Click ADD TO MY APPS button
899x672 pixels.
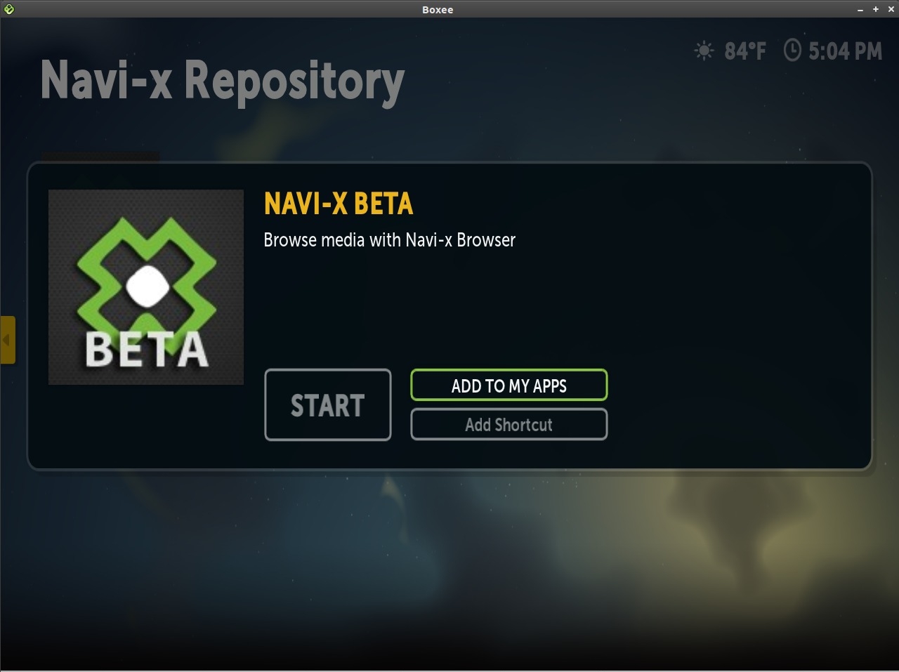pos(508,385)
